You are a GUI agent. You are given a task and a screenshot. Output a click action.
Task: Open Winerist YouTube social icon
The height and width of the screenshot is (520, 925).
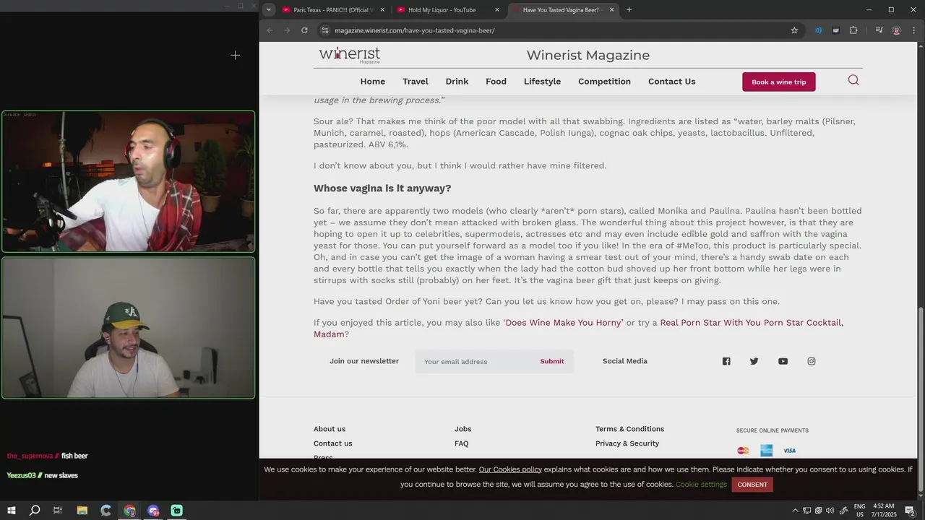tap(783, 361)
